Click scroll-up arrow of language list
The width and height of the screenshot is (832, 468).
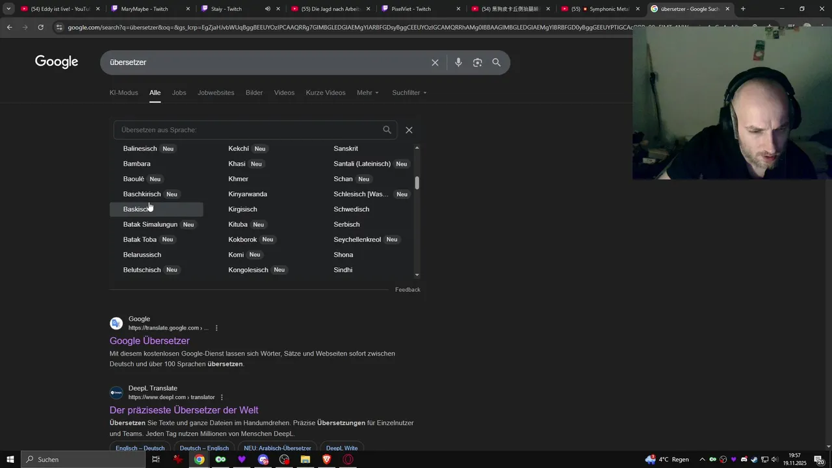pos(417,148)
